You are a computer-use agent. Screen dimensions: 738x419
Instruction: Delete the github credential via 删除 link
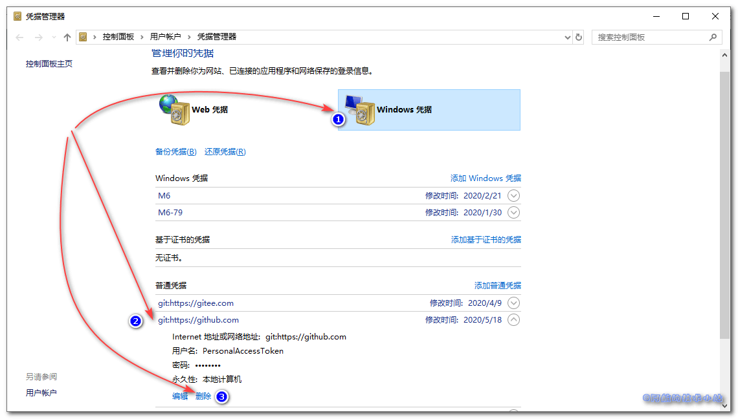pos(203,396)
